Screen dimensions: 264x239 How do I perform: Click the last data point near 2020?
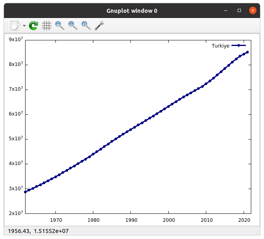248,52
